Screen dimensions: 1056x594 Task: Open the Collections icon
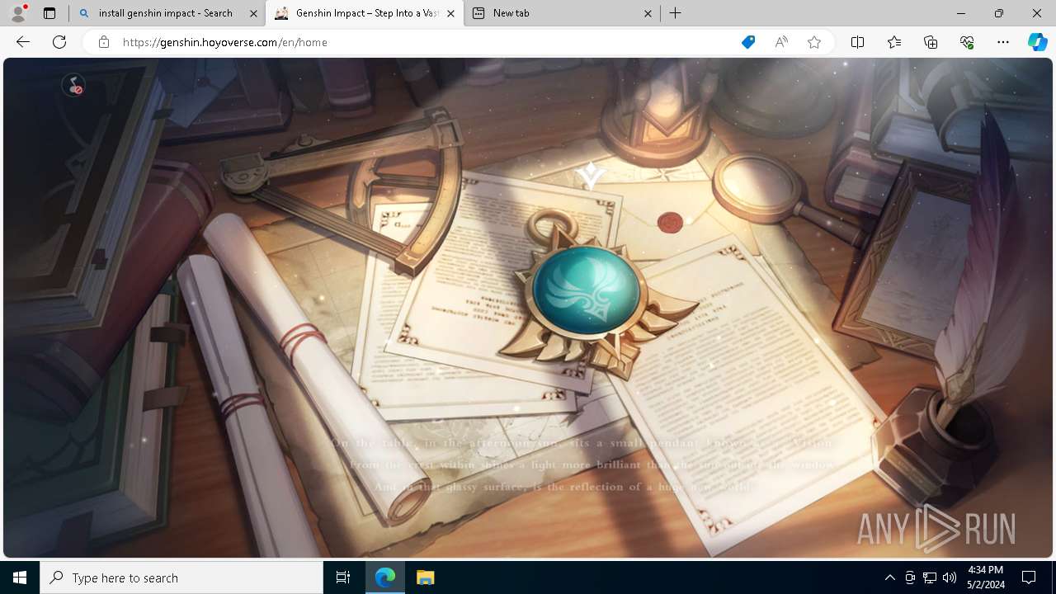pyautogui.click(x=931, y=42)
